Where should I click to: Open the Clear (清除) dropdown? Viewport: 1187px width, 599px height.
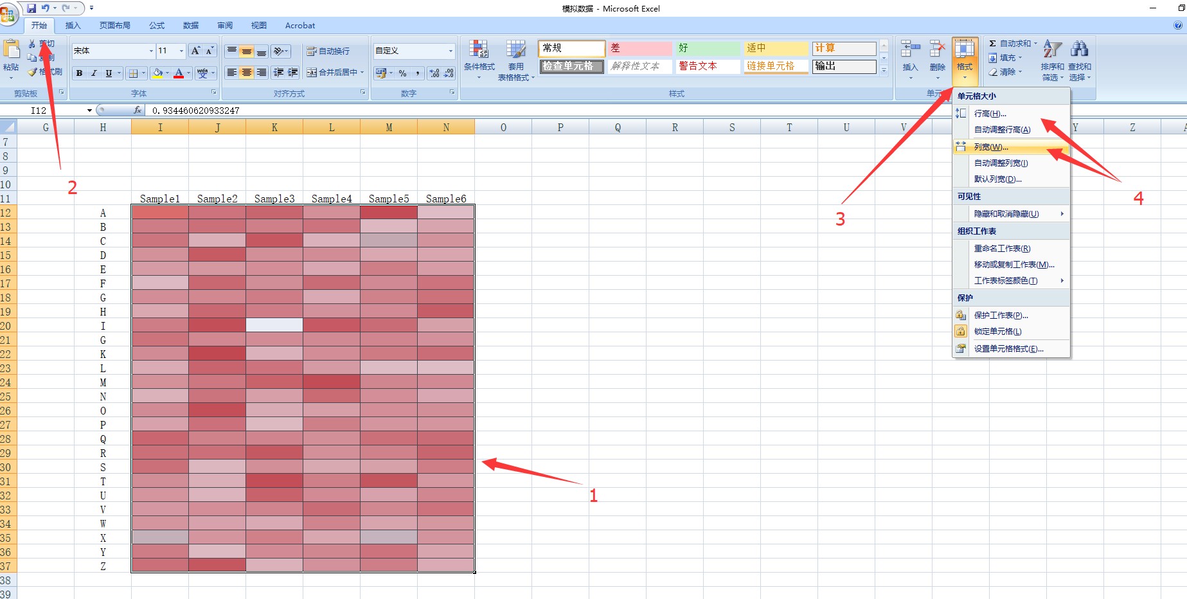[1006, 72]
